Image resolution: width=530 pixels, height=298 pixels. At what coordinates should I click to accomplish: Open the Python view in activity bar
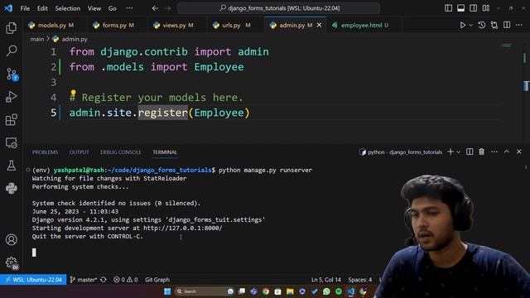tap(11, 188)
